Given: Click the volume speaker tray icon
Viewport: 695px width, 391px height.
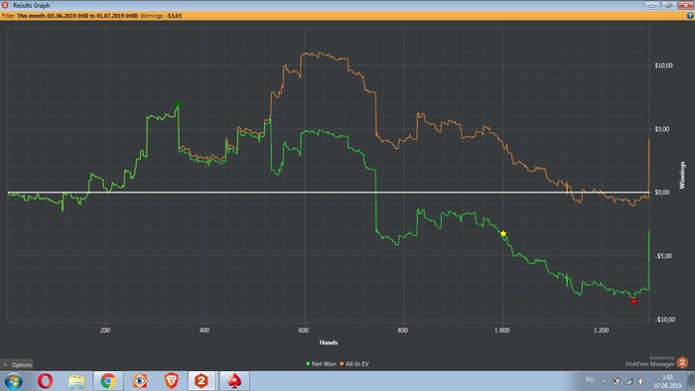Looking at the screenshot, I should click(x=641, y=381).
